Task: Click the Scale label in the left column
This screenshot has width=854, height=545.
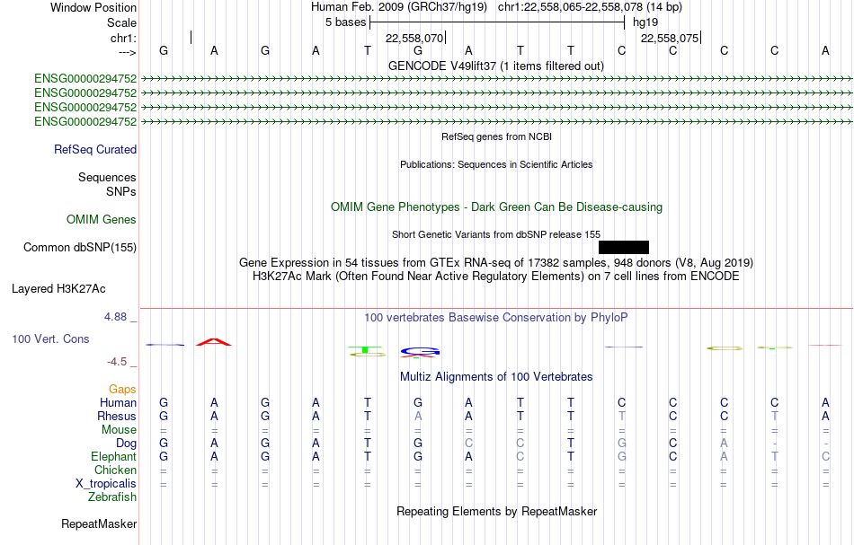Action: tap(121, 22)
